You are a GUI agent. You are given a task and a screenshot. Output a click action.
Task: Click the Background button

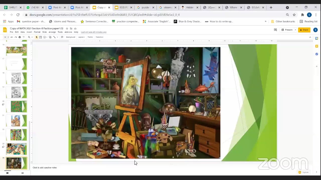70,37
